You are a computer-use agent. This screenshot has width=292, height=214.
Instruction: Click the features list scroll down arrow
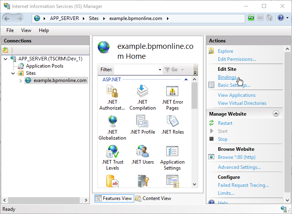pyautogui.click(x=194, y=184)
